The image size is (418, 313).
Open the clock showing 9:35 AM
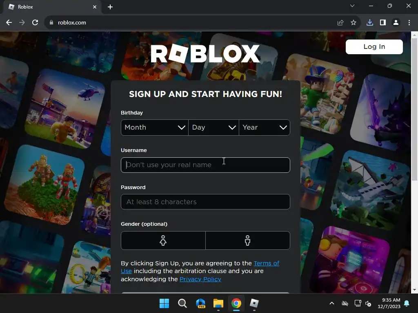tap(389, 303)
